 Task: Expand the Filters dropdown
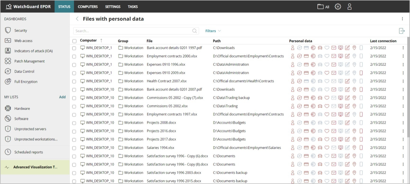[x=213, y=31]
